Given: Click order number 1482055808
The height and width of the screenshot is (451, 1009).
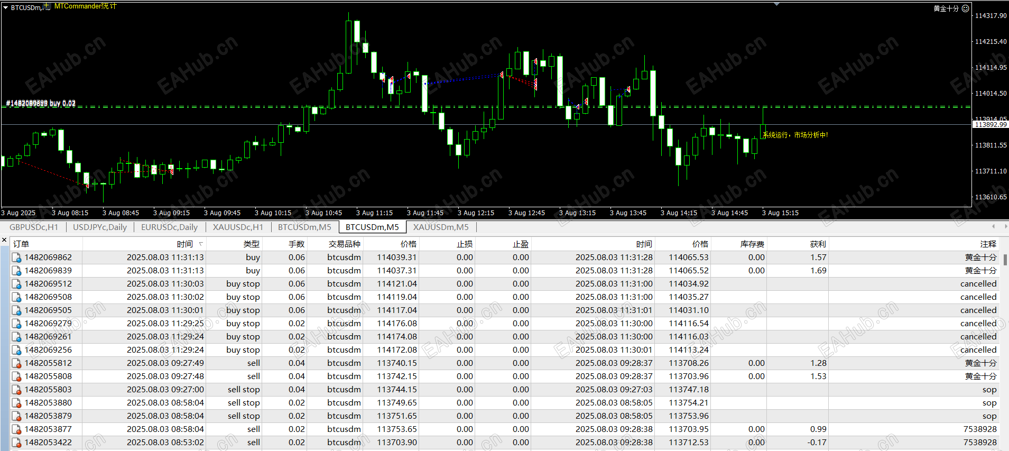Looking at the screenshot, I should pos(48,376).
